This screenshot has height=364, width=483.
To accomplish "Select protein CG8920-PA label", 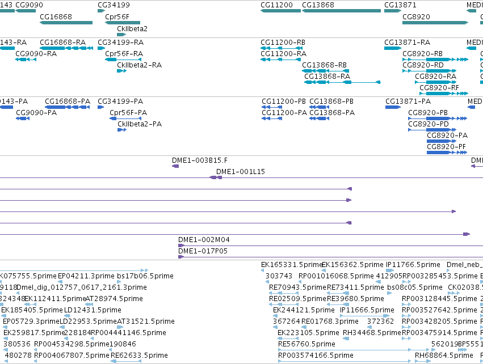I will (x=447, y=136).
